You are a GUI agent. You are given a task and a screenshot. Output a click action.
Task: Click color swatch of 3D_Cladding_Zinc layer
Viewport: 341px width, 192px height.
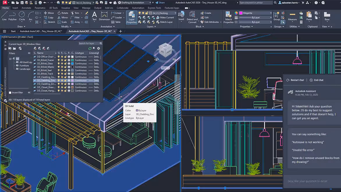pyautogui.click(x=72, y=81)
